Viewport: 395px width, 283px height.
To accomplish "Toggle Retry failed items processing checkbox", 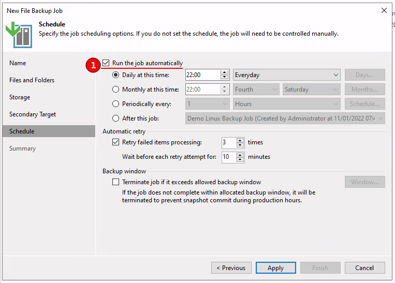I will click(x=115, y=142).
